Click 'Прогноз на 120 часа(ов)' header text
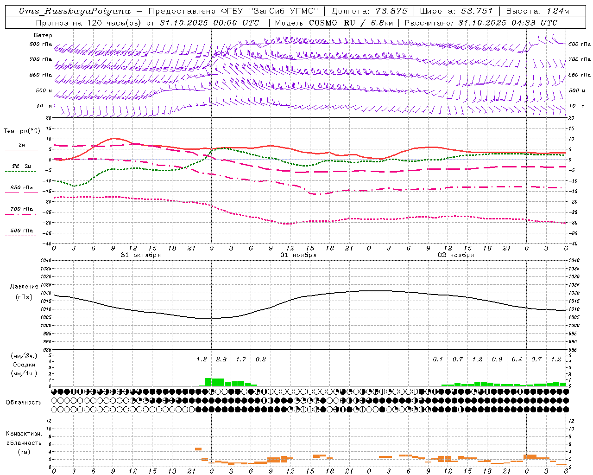Image resolution: width=593 pixels, height=475 pixels. (x=89, y=22)
